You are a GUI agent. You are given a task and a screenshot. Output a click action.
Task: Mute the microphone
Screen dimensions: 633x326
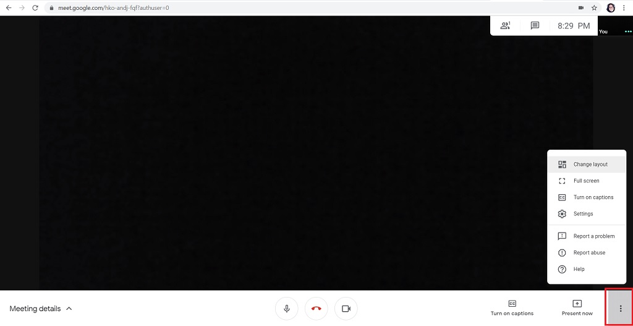point(287,308)
